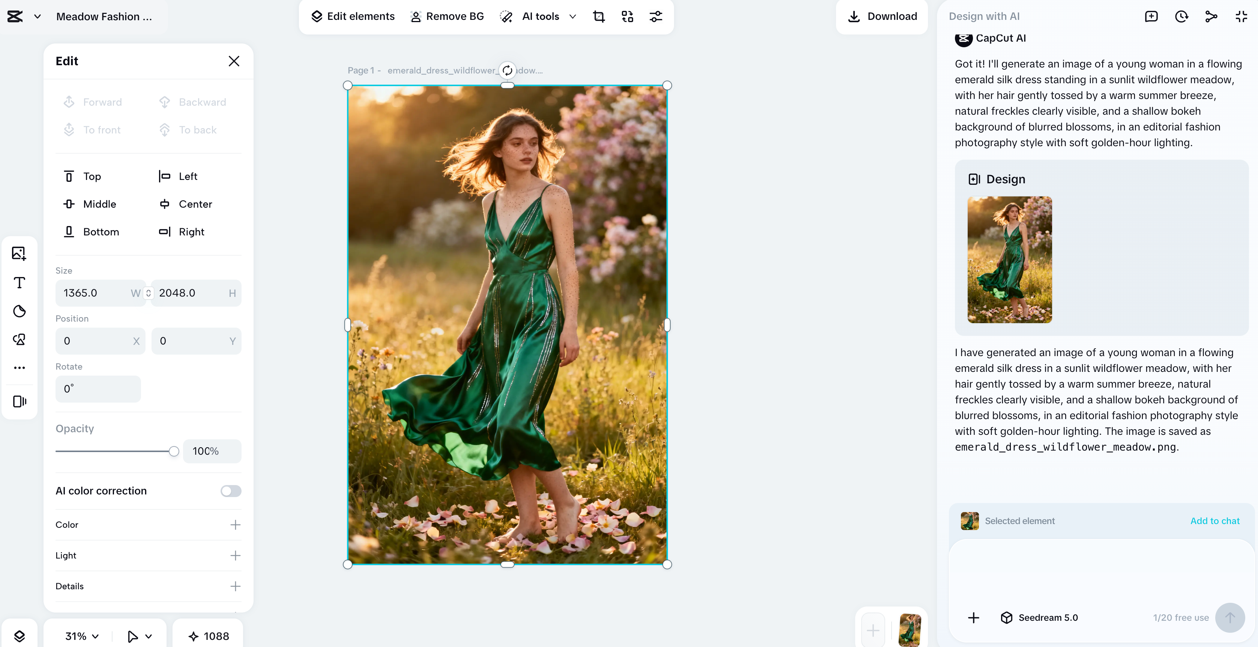Select the Crop tool in the top toolbar
The width and height of the screenshot is (1258, 647).
point(599,16)
